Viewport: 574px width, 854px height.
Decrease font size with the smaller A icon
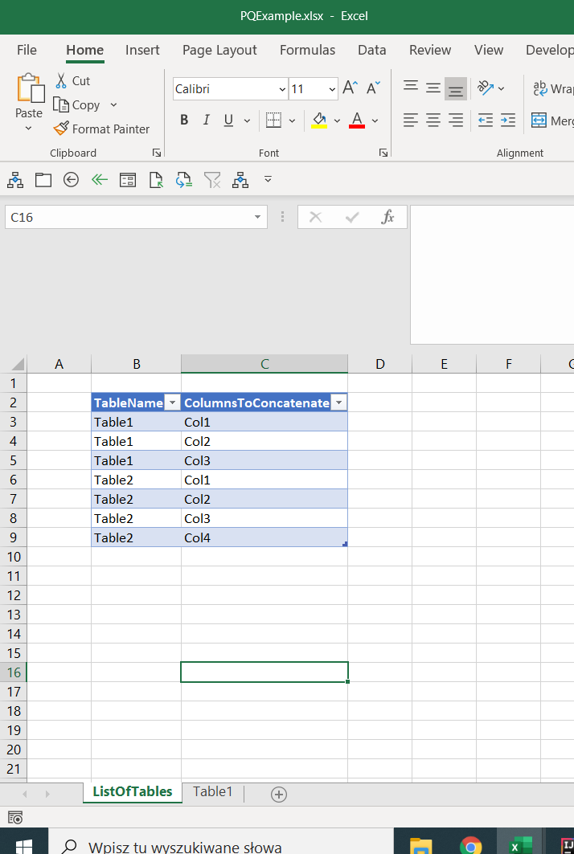373,88
